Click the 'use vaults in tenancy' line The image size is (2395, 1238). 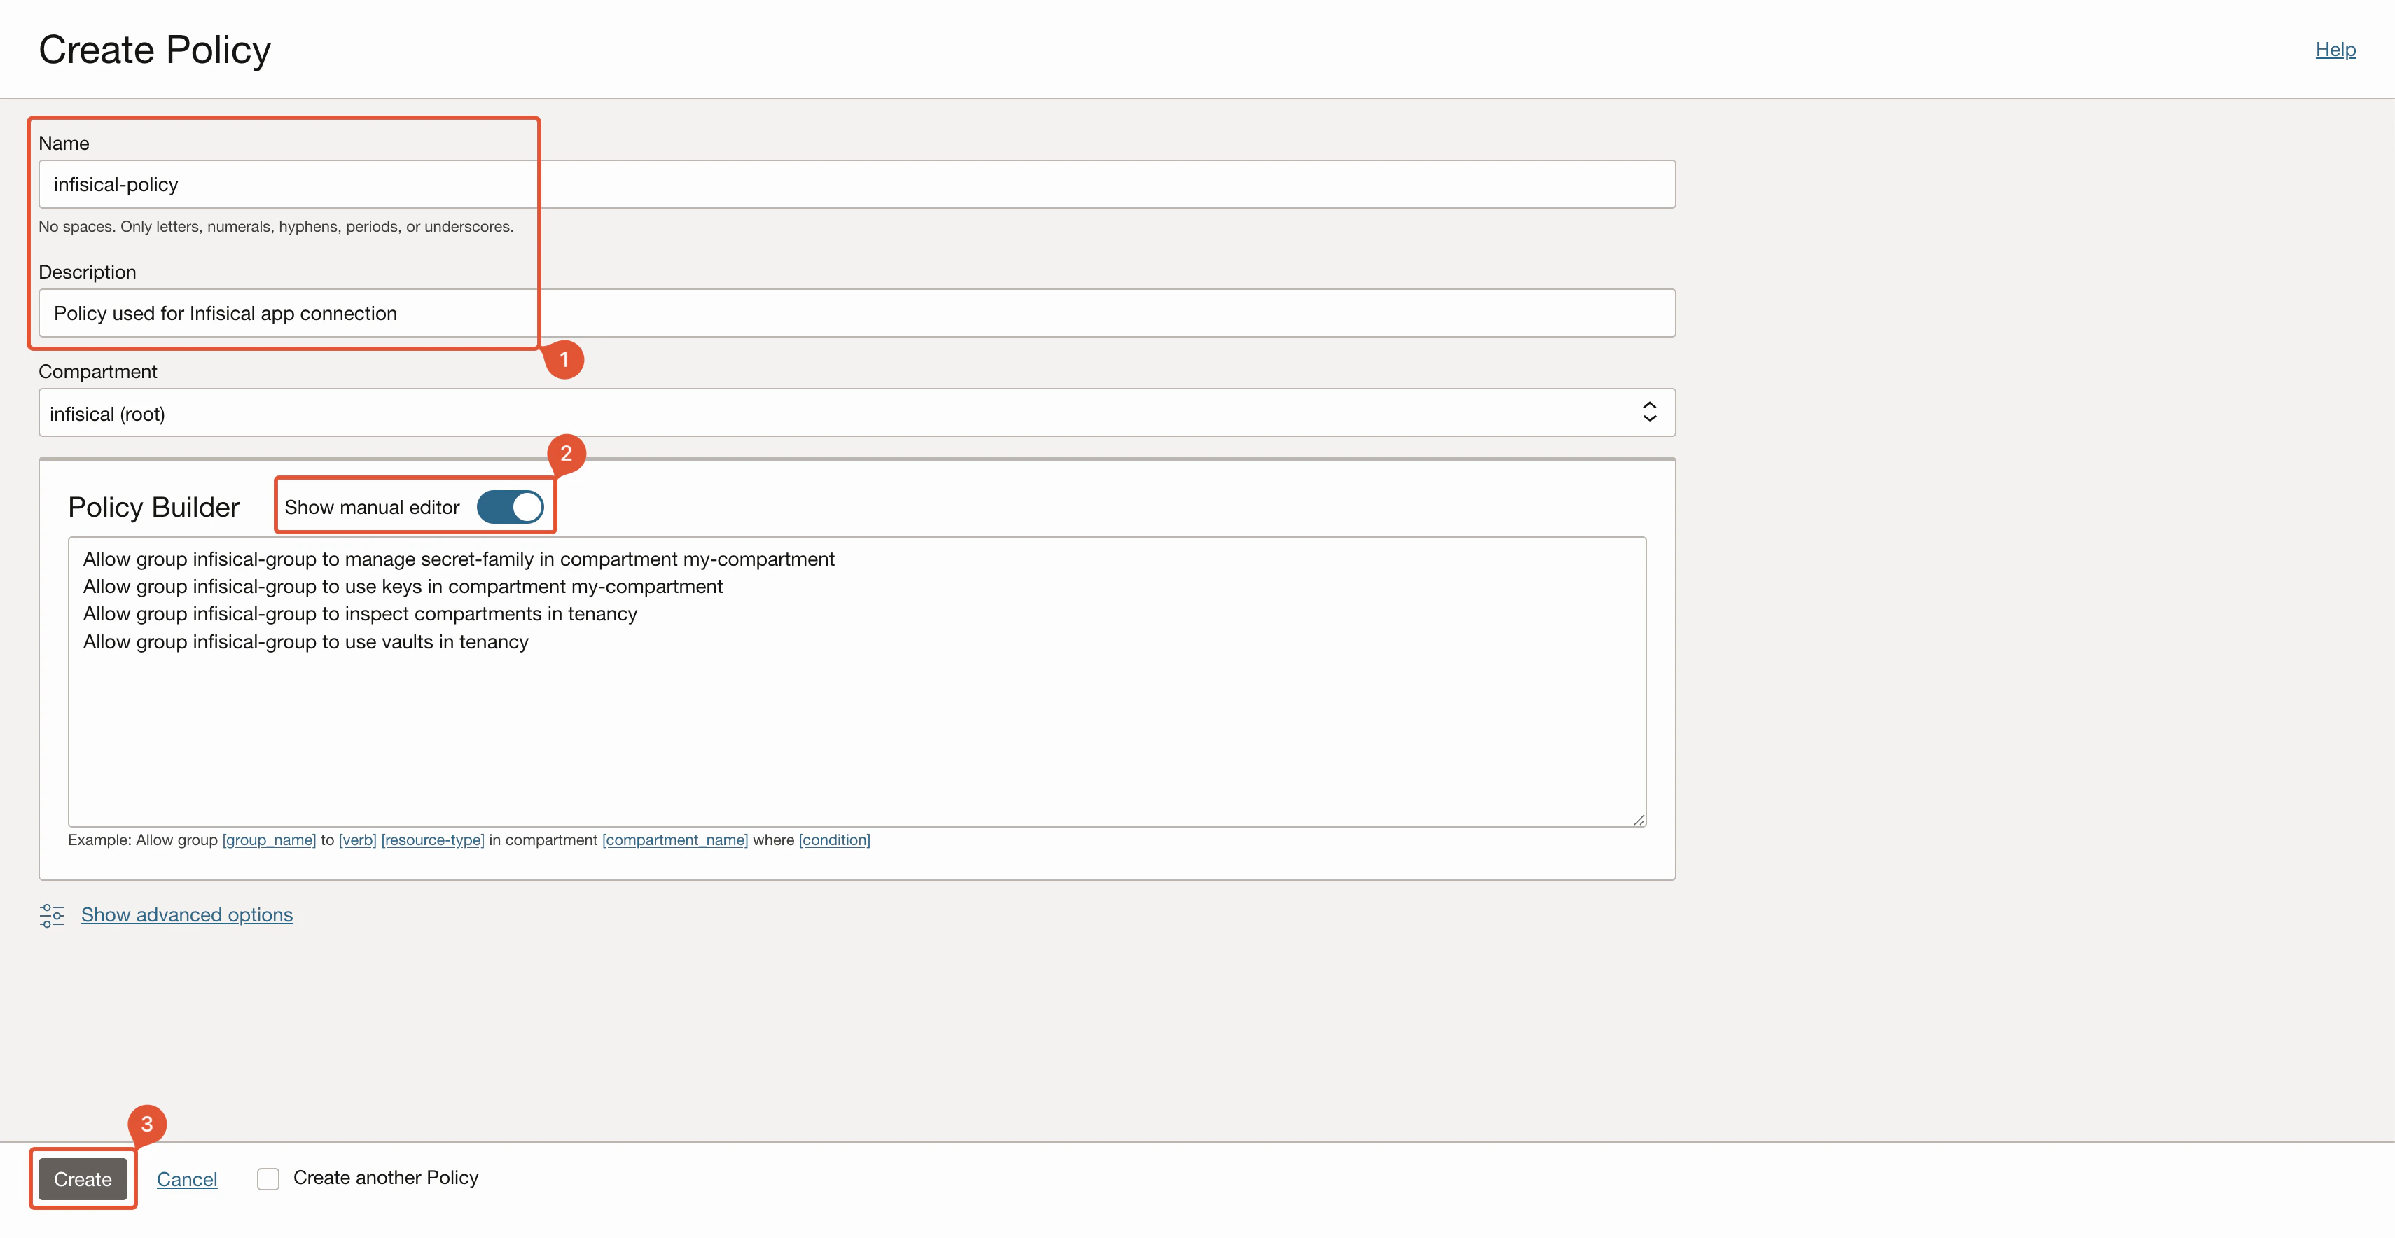point(306,642)
